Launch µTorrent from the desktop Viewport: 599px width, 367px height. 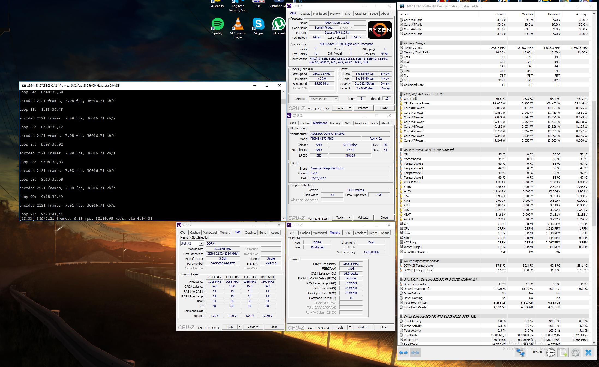coord(279,26)
